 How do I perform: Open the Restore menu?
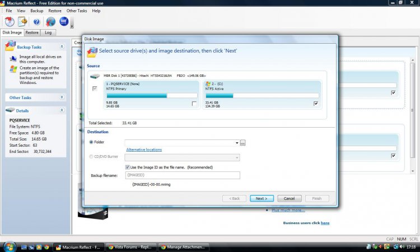coord(55,11)
